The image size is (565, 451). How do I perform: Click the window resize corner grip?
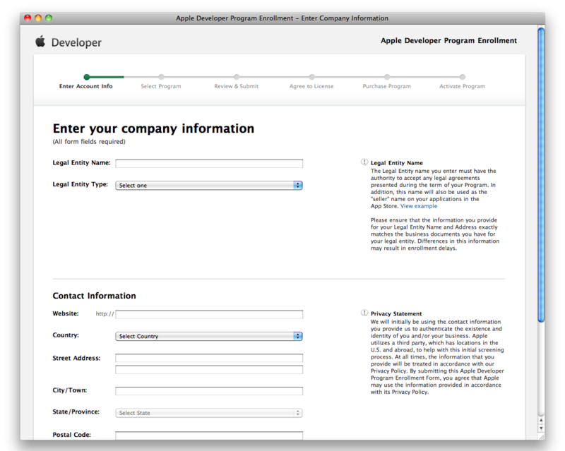coord(542,436)
